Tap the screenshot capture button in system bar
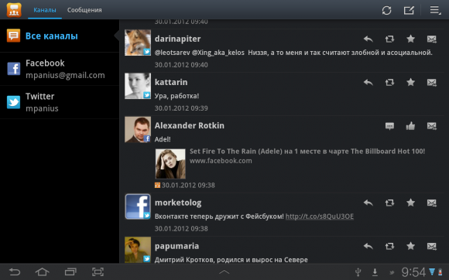Screen dimensions: 449x280 98,271
